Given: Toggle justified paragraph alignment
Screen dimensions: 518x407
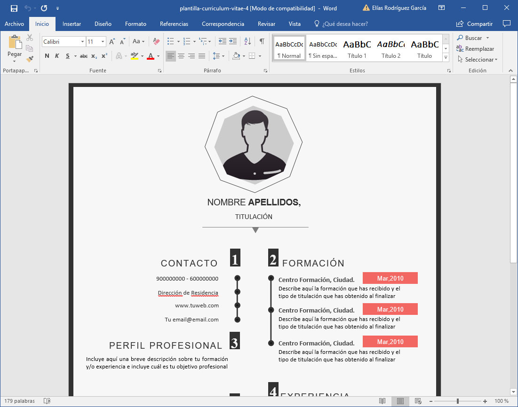Looking at the screenshot, I should coord(202,56).
